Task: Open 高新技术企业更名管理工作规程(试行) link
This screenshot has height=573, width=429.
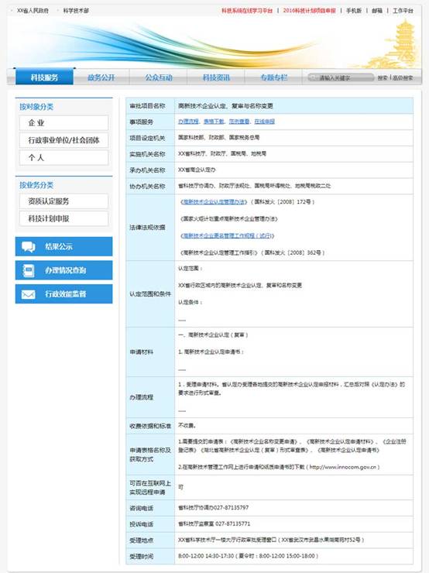Action: pos(228,235)
